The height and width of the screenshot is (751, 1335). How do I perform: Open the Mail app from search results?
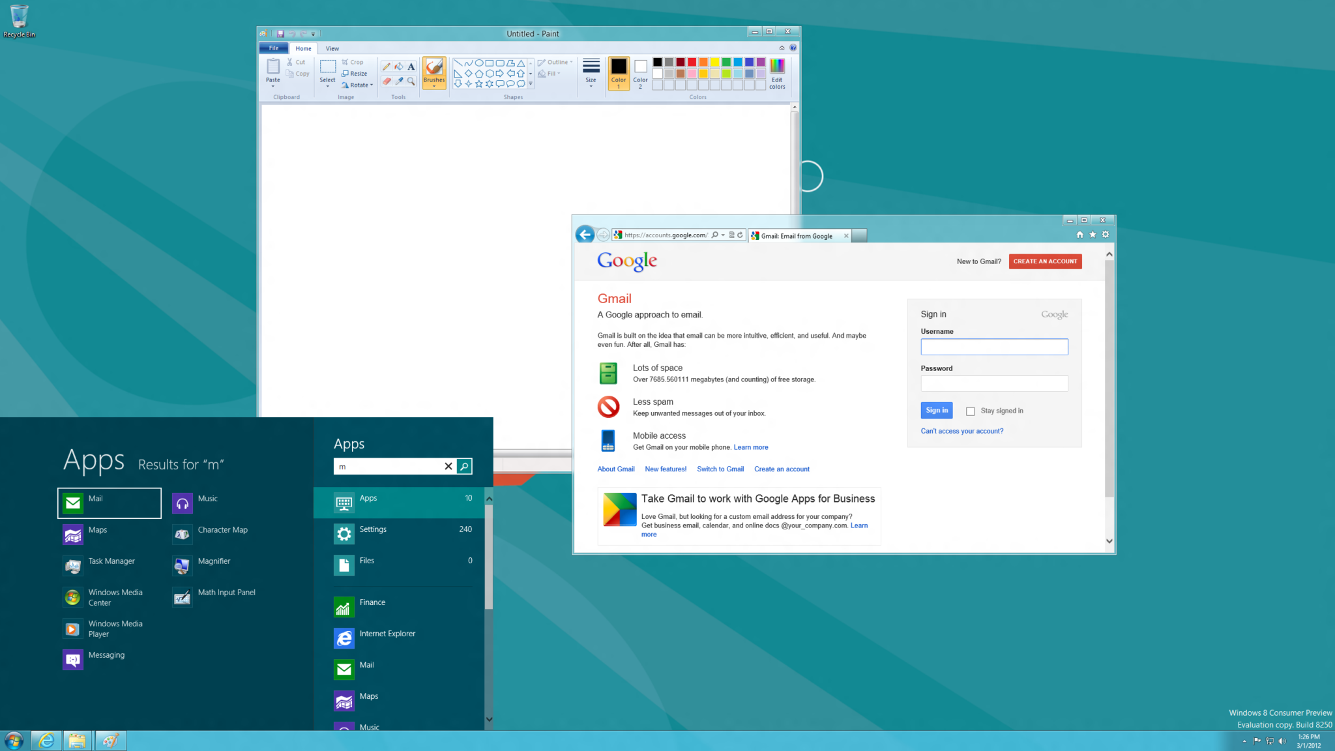tap(108, 503)
